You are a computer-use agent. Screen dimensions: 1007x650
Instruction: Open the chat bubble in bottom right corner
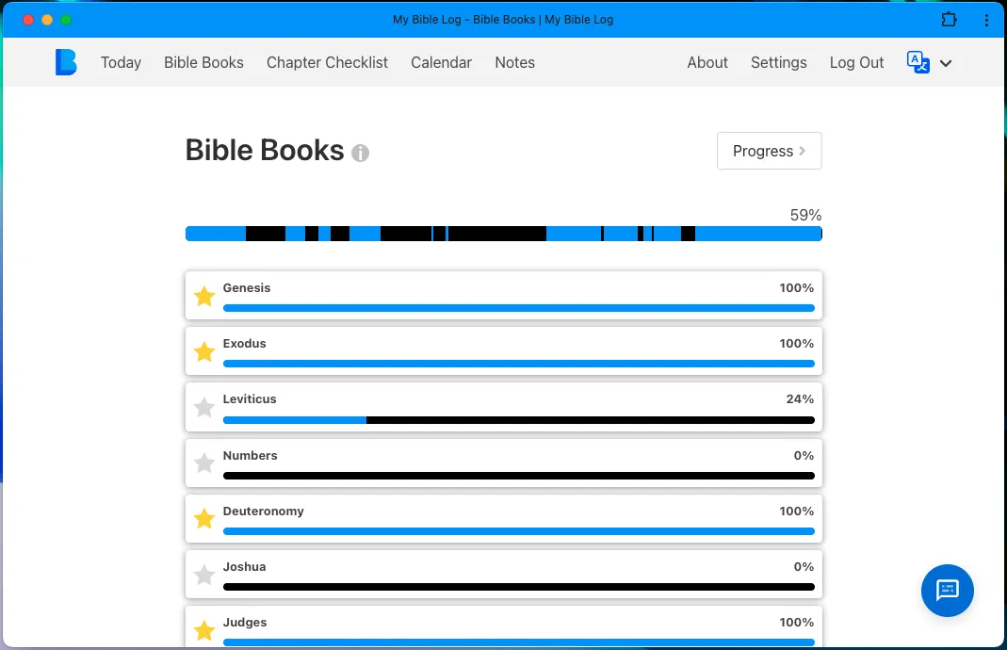click(947, 591)
